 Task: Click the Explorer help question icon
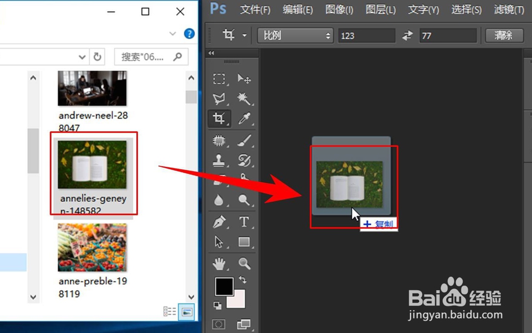[x=189, y=34]
